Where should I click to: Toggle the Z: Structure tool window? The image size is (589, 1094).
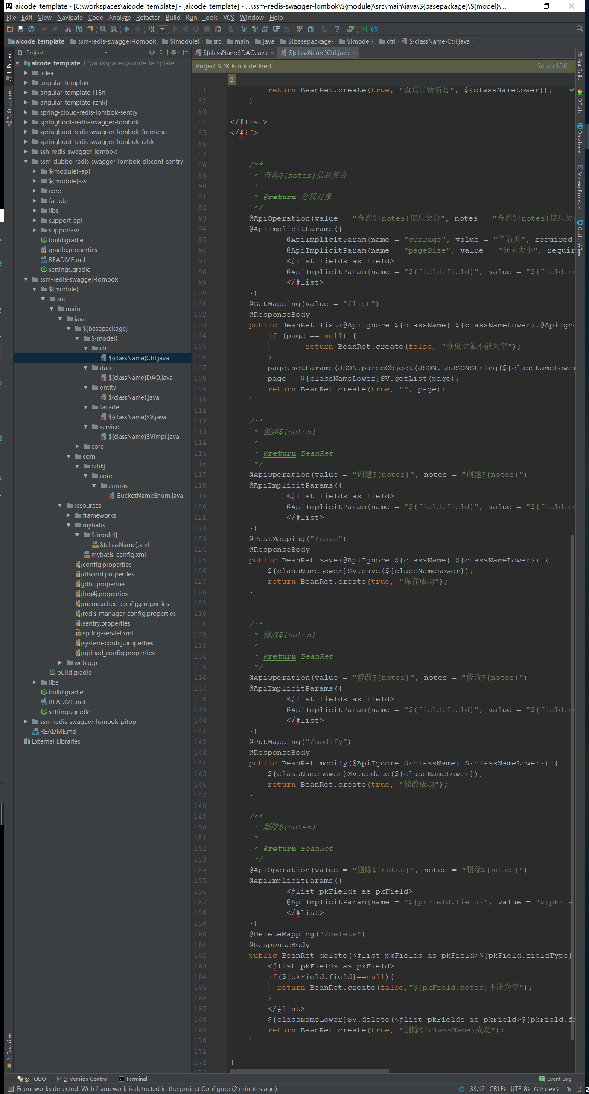[9, 108]
